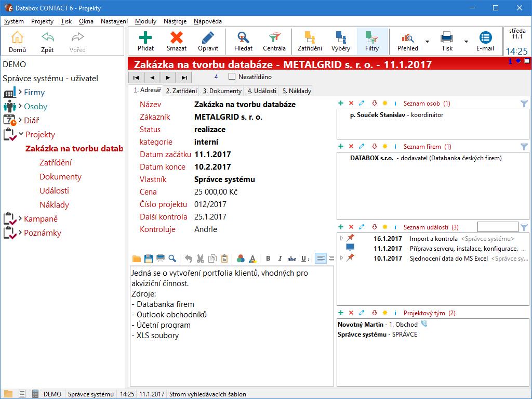Go to the previous record
The height and width of the screenshot is (399, 532).
[x=152, y=78]
